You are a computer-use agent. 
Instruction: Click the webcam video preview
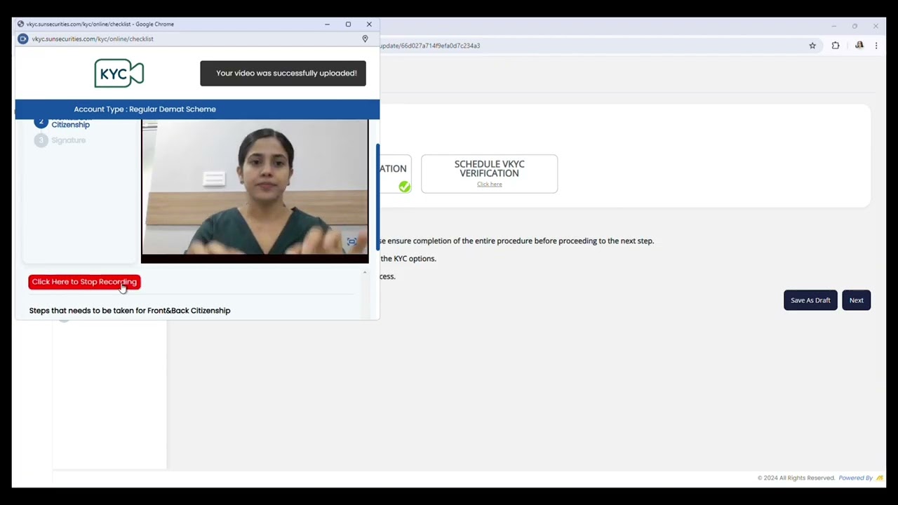point(255,191)
